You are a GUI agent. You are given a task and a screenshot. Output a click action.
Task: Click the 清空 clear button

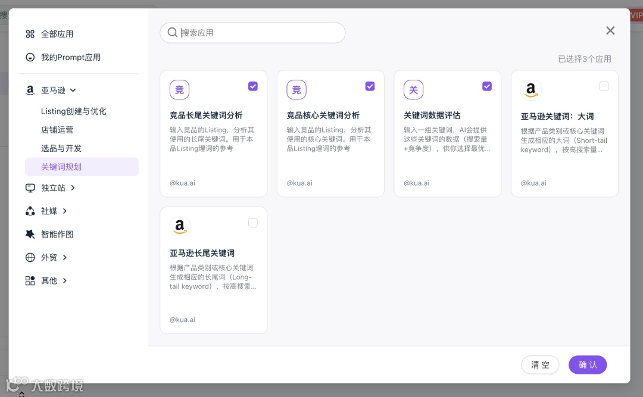[x=540, y=365]
